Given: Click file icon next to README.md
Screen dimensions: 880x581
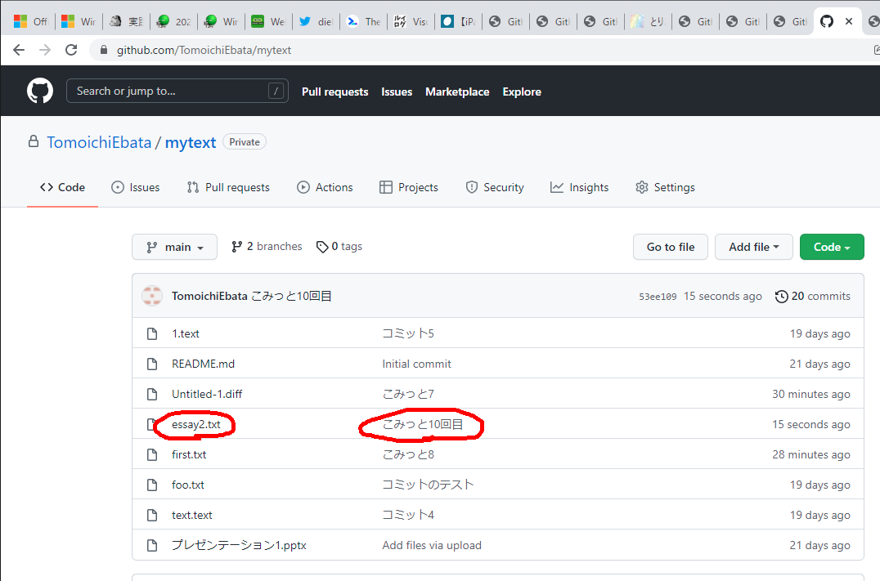Looking at the screenshot, I should pyautogui.click(x=151, y=364).
